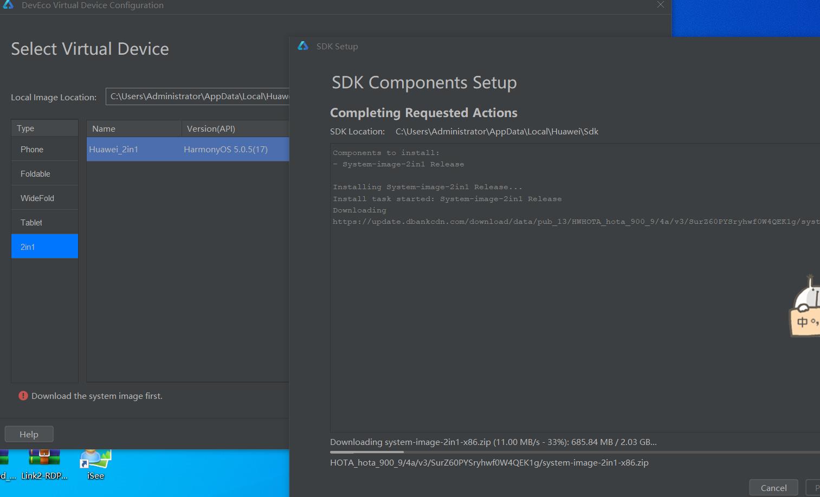820x497 pixels.
Task: Click the Local Image Location field
Action: 198,96
